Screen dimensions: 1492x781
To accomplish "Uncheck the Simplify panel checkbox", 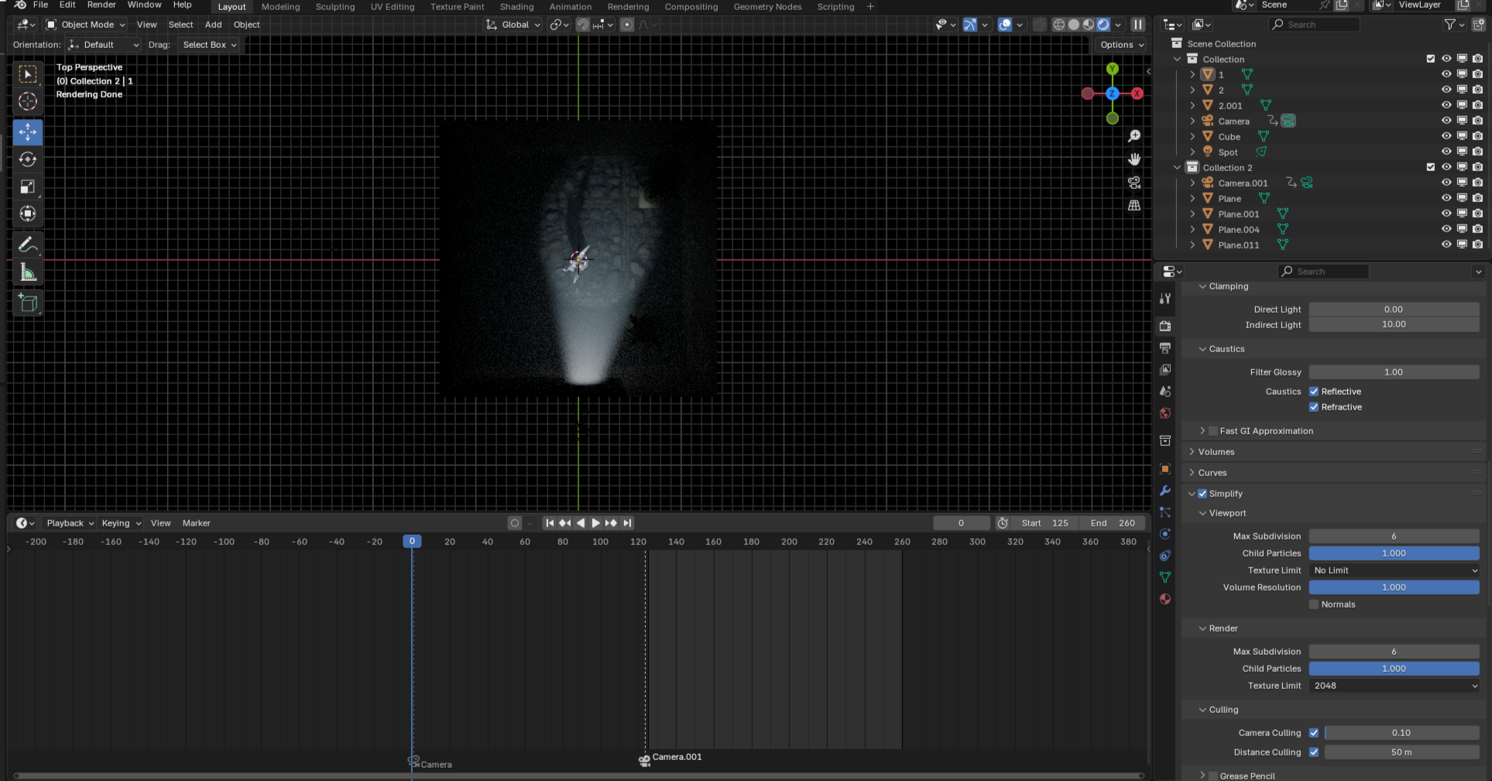I will (1202, 494).
